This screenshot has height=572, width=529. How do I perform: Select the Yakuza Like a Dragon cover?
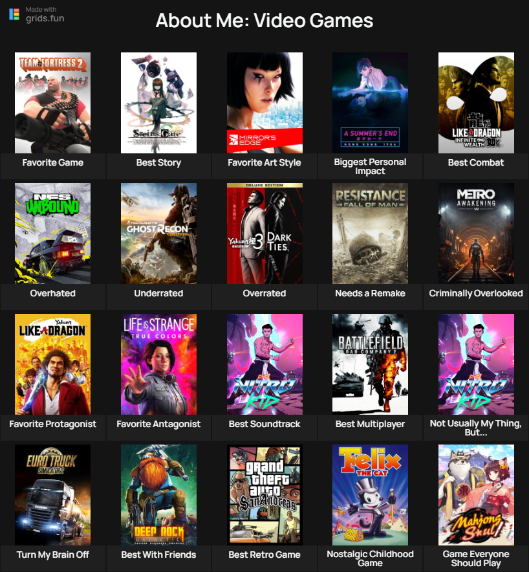tap(53, 364)
